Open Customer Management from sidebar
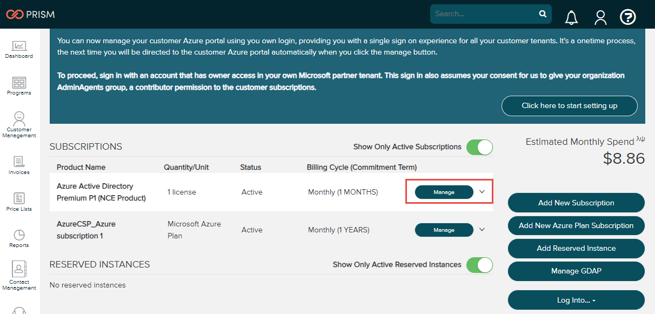 pyautogui.click(x=19, y=125)
